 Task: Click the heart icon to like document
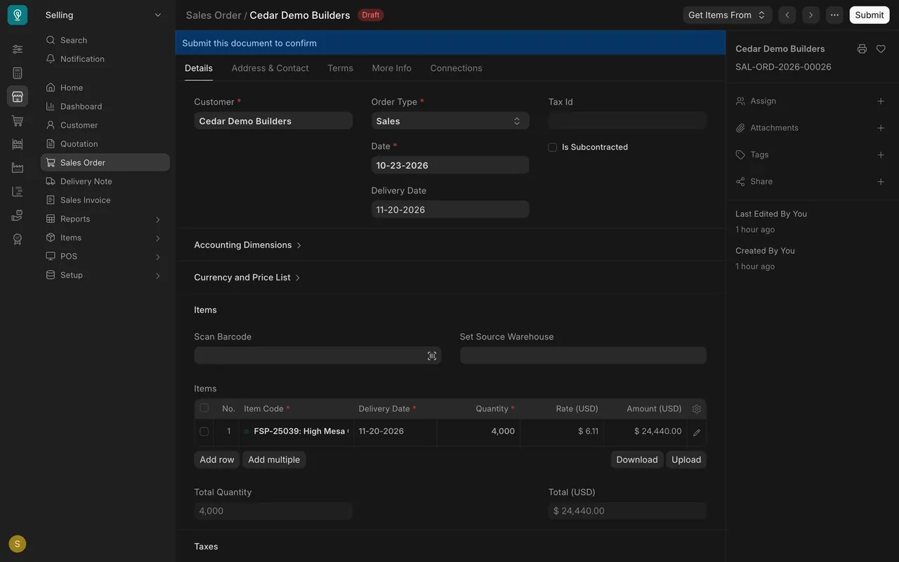[881, 49]
